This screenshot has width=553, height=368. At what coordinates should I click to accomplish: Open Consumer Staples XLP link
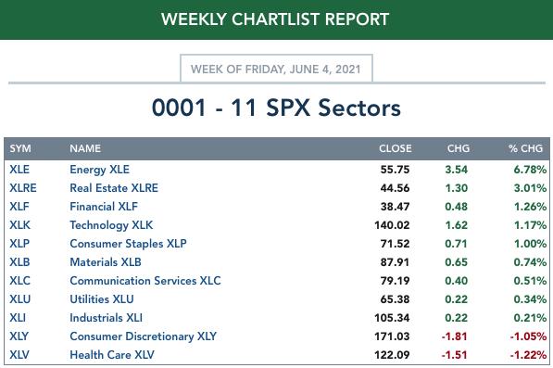click(x=129, y=244)
